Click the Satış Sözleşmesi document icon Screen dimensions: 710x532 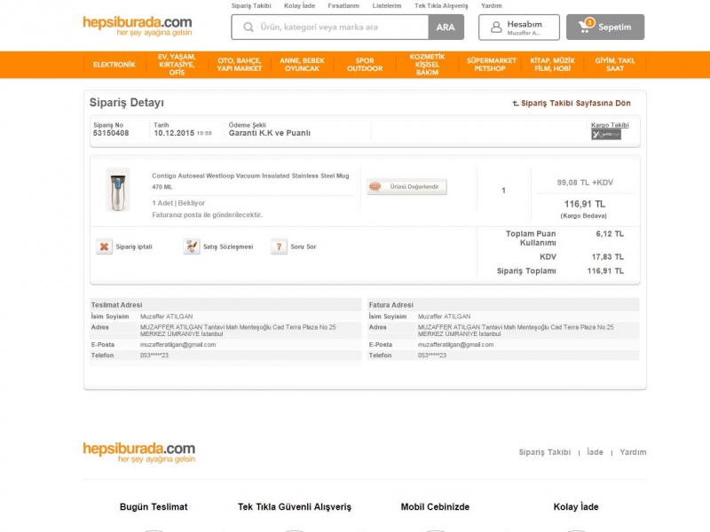click(x=192, y=246)
